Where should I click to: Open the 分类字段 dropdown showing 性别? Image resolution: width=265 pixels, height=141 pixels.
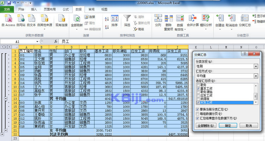tap(256, 66)
